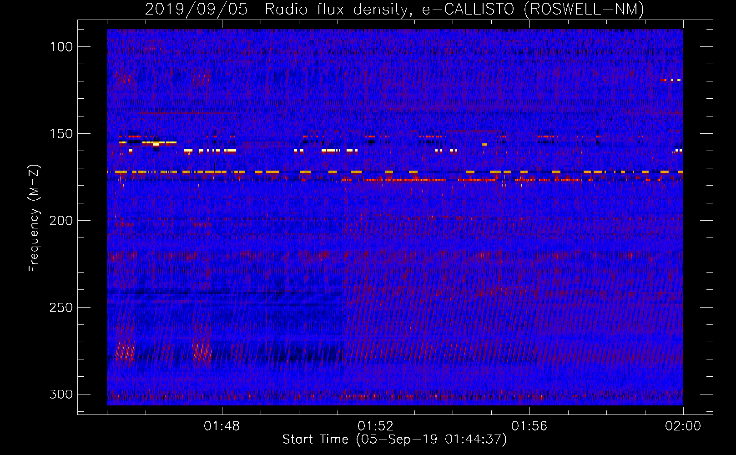
Task: Click the 01:48 time tick label
Action: click(x=222, y=426)
